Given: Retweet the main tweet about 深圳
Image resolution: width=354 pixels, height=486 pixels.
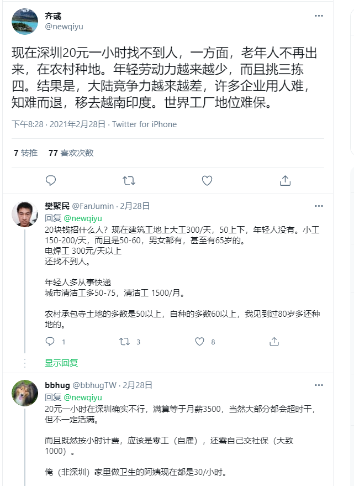Looking at the screenshot, I should coord(129,180).
